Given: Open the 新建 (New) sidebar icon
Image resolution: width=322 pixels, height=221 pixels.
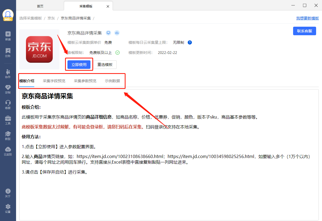Looking at the screenshot, I should click(x=8, y=36).
